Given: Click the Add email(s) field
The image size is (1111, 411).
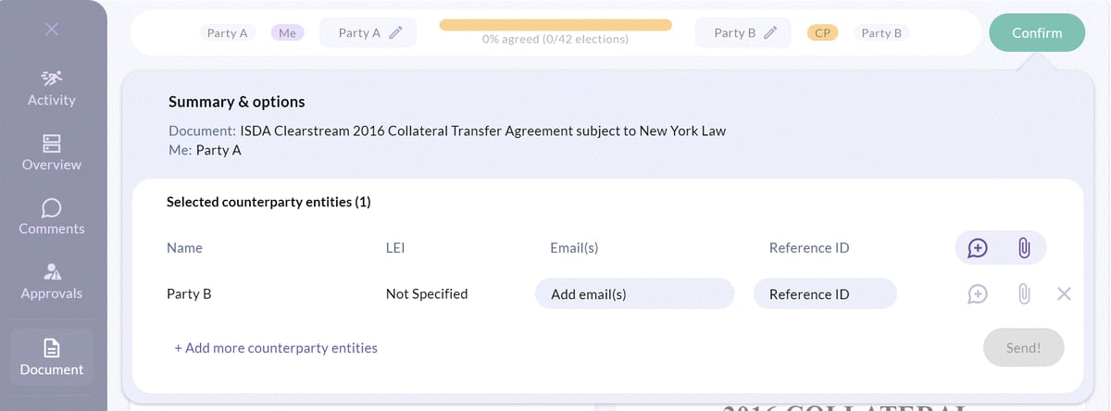Looking at the screenshot, I should coord(634,294).
